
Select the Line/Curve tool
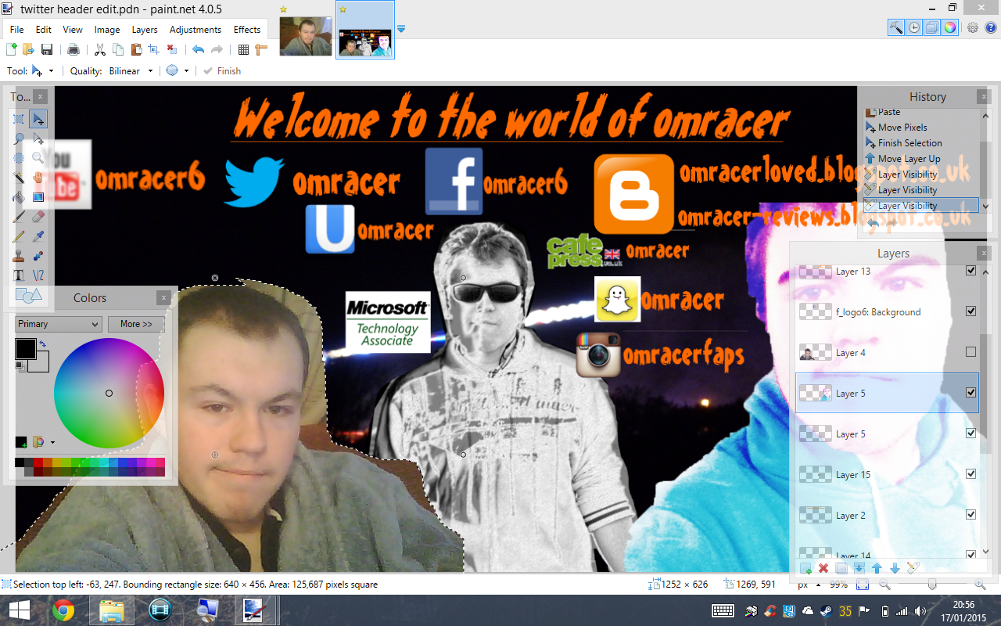pyautogui.click(x=38, y=275)
